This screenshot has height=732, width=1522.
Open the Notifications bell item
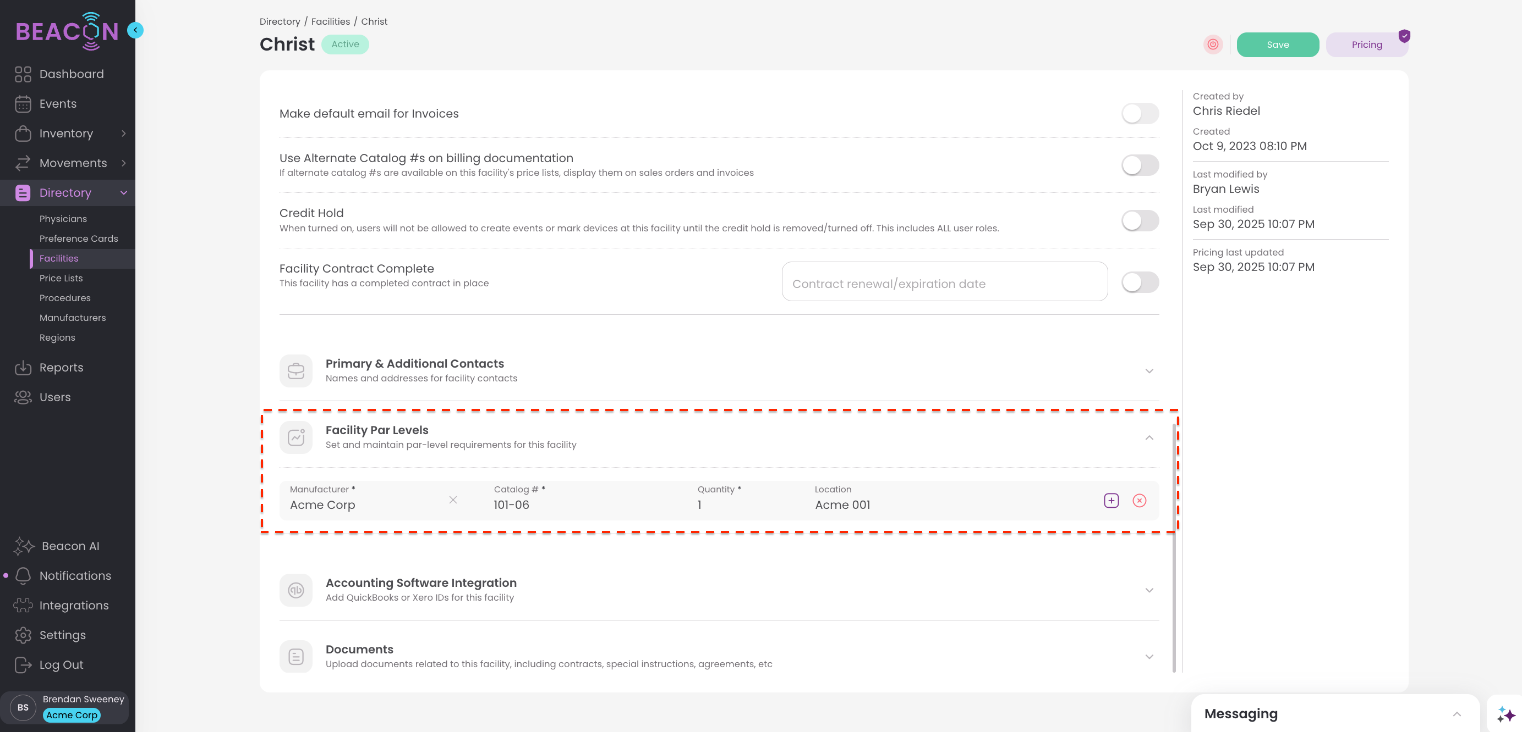click(74, 575)
